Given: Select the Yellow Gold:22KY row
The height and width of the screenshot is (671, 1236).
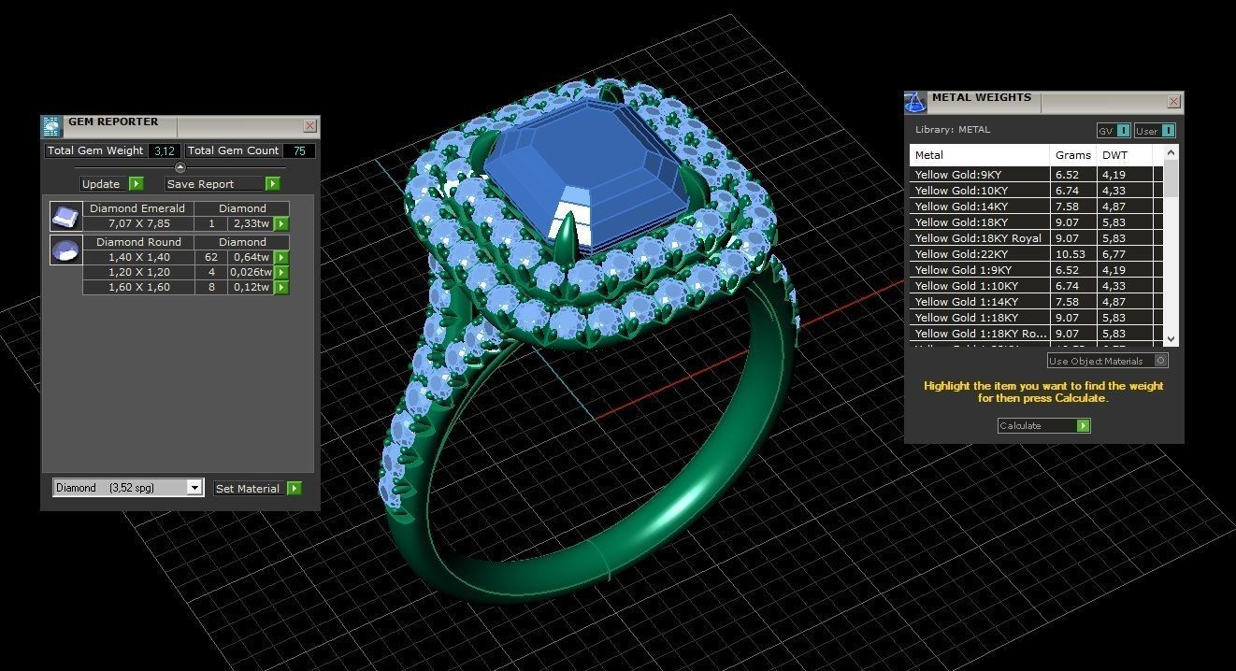Looking at the screenshot, I should (1037, 254).
